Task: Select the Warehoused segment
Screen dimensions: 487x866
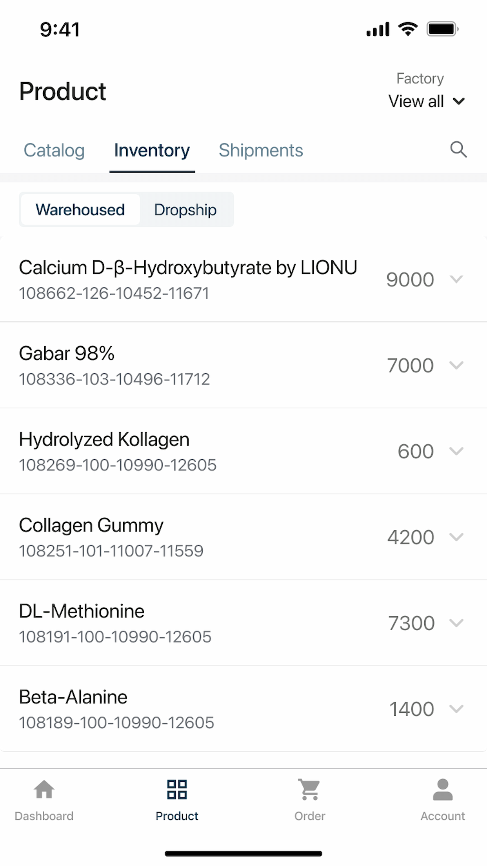Action: pos(80,209)
